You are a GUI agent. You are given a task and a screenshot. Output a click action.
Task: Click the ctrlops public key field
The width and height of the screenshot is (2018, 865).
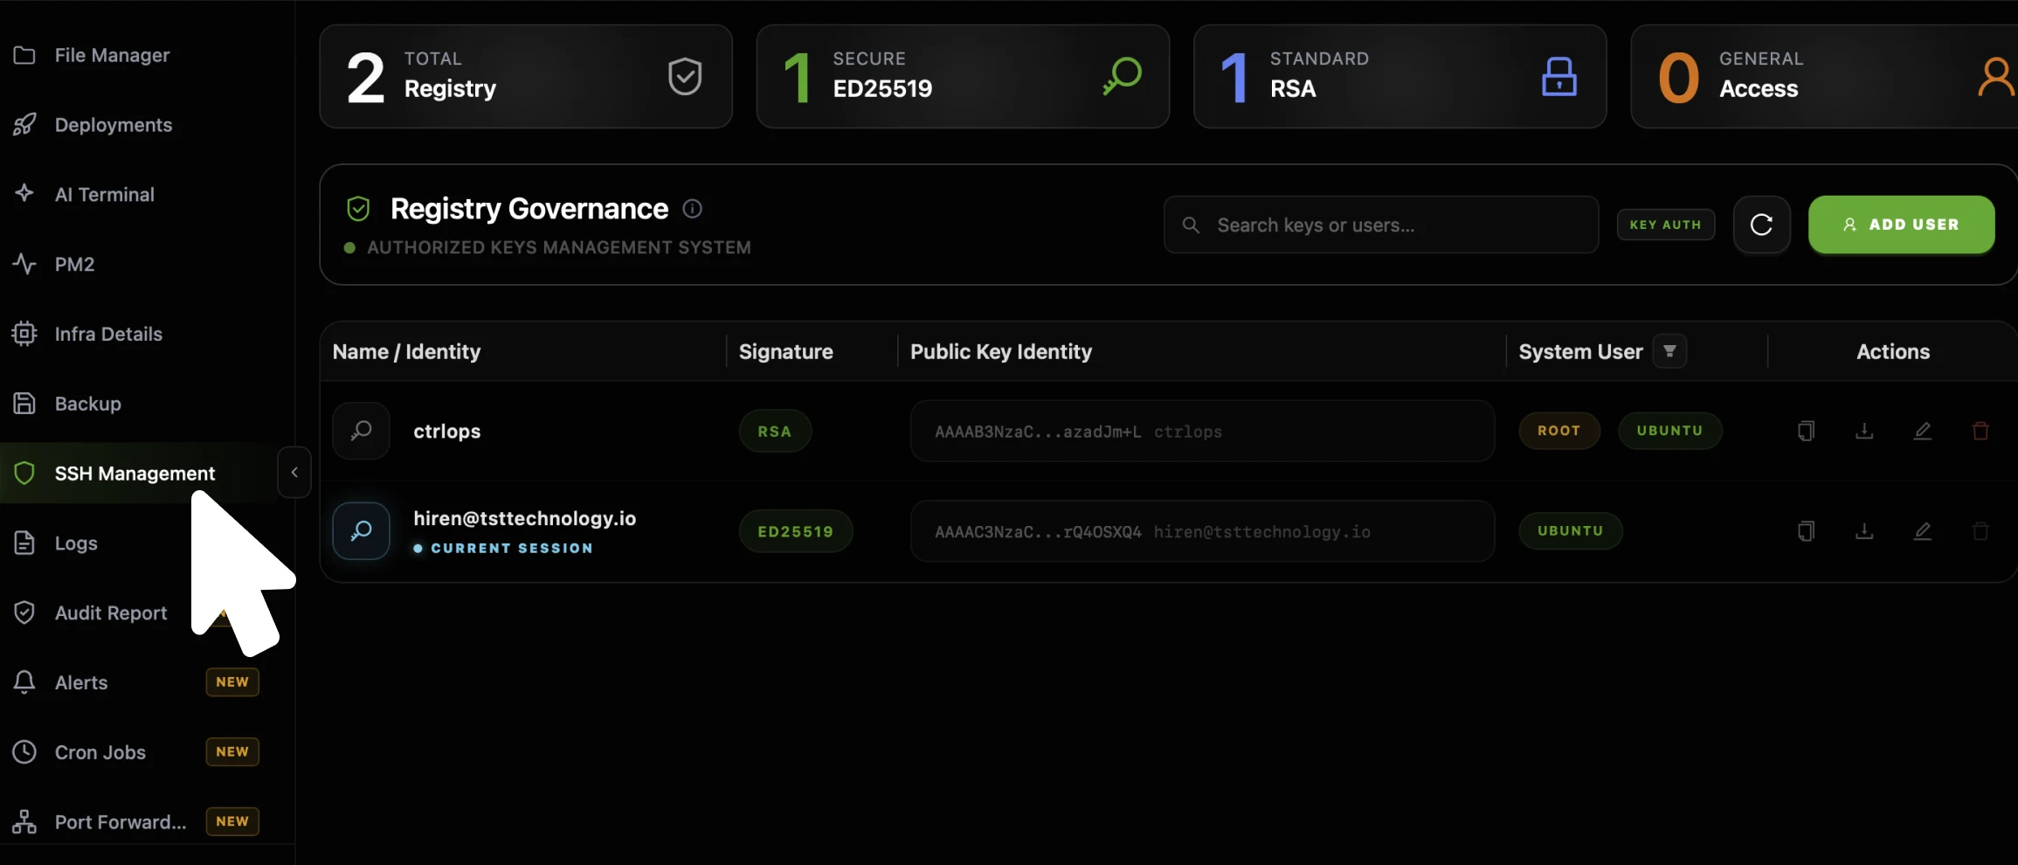click(1202, 431)
